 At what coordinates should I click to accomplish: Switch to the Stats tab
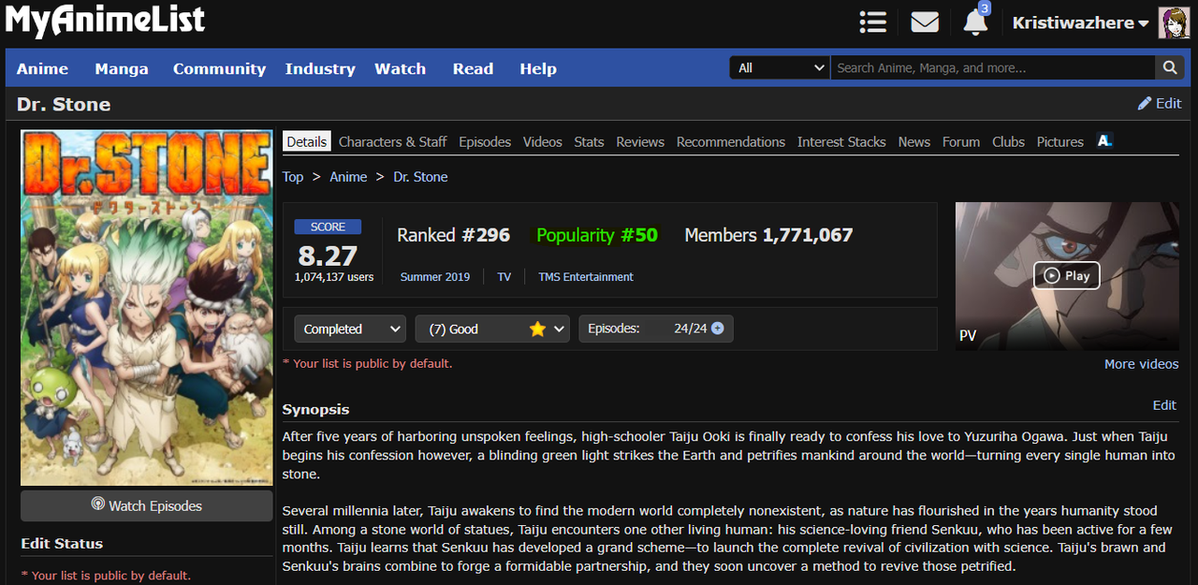[589, 141]
